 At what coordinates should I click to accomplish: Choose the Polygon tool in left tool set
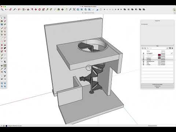[5, 35]
